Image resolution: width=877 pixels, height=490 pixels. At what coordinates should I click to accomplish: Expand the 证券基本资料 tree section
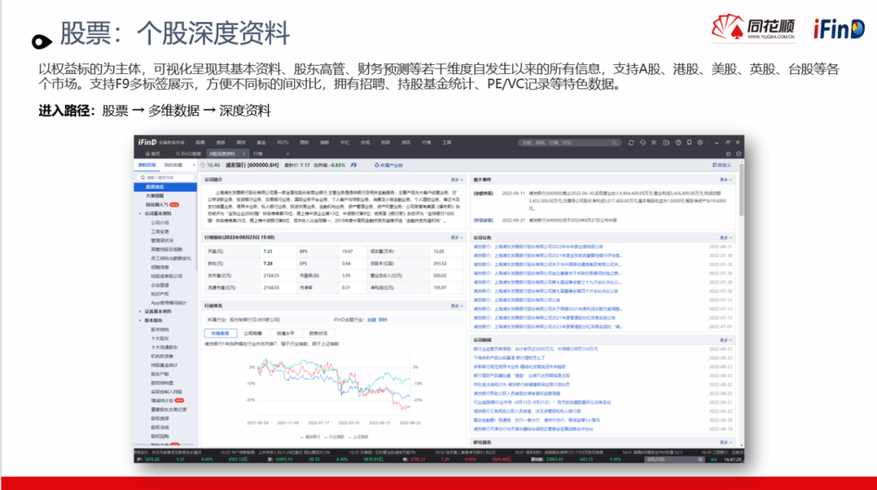coord(139,312)
